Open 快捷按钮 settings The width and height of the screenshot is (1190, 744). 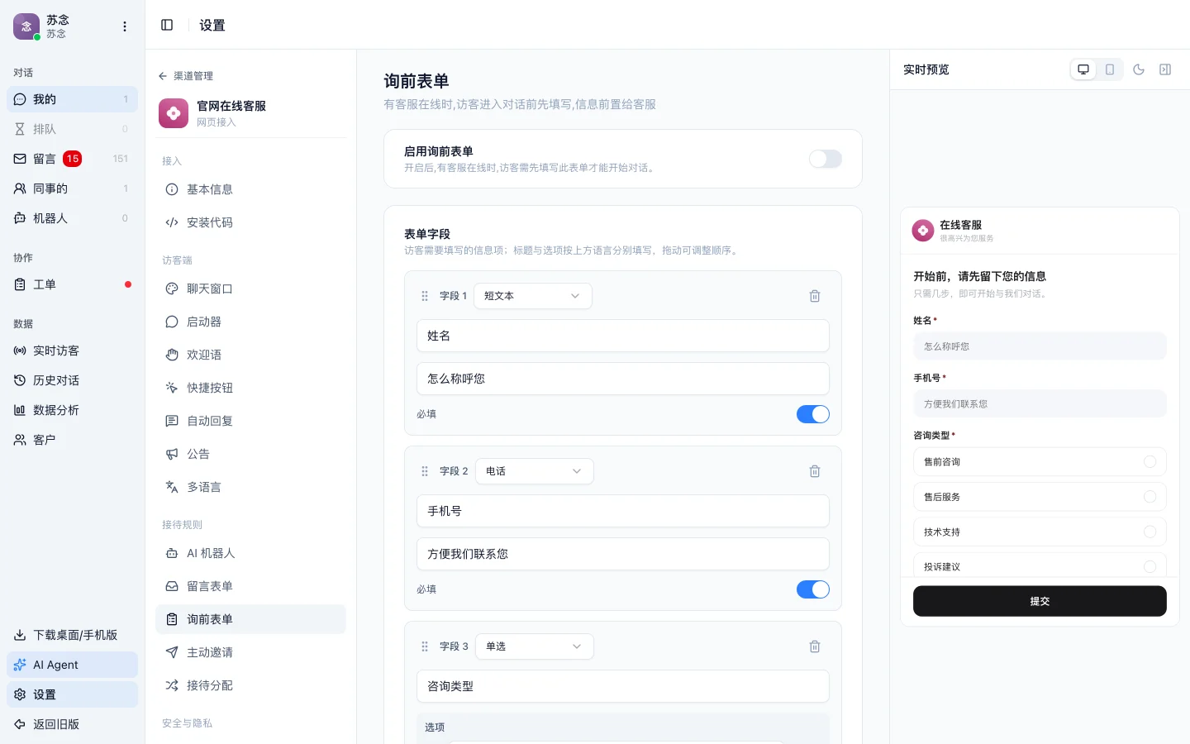tap(250, 388)
